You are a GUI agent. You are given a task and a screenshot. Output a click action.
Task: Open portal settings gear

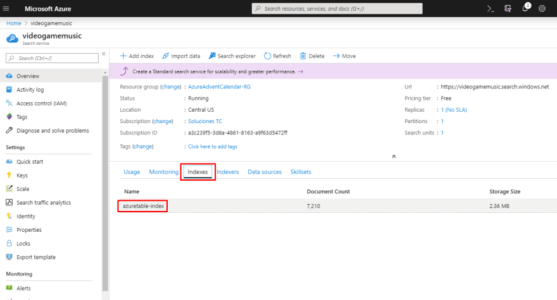(542, 8)
